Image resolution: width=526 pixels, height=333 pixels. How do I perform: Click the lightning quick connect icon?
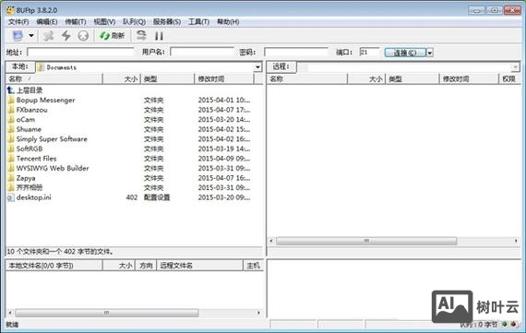66,36
